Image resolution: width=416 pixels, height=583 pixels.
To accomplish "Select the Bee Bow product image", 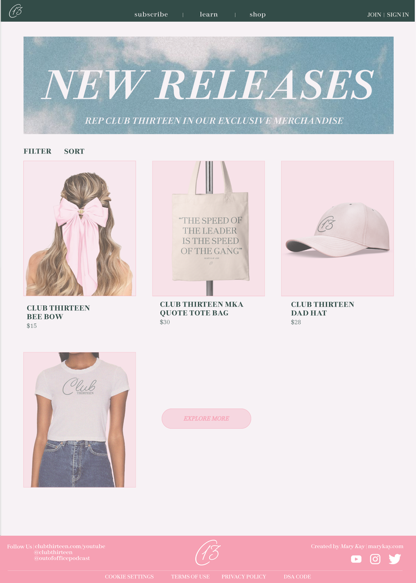I will point(80,228).
